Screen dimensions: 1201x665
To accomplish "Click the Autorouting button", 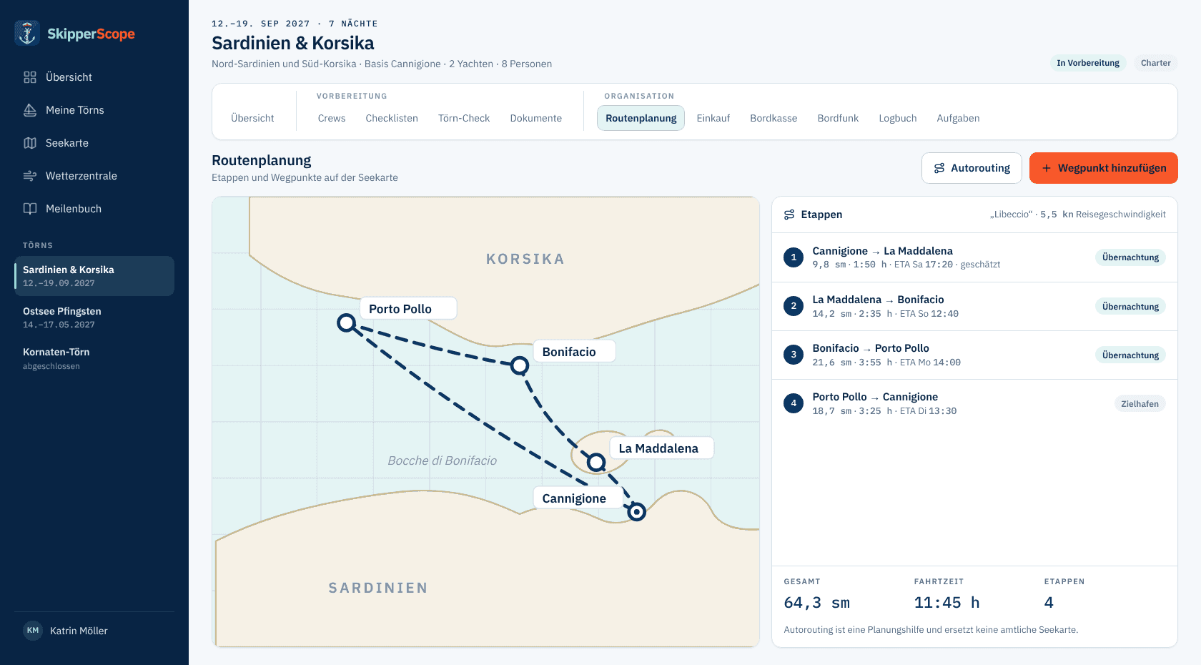I will [x=972, y=168].
